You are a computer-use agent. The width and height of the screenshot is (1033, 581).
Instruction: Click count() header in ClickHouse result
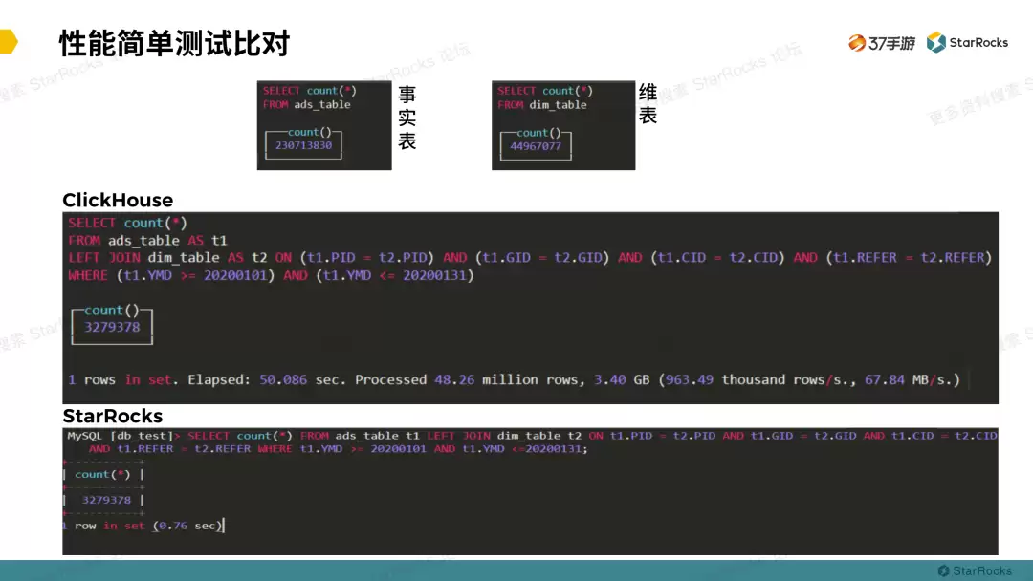[x=111, y=310]
